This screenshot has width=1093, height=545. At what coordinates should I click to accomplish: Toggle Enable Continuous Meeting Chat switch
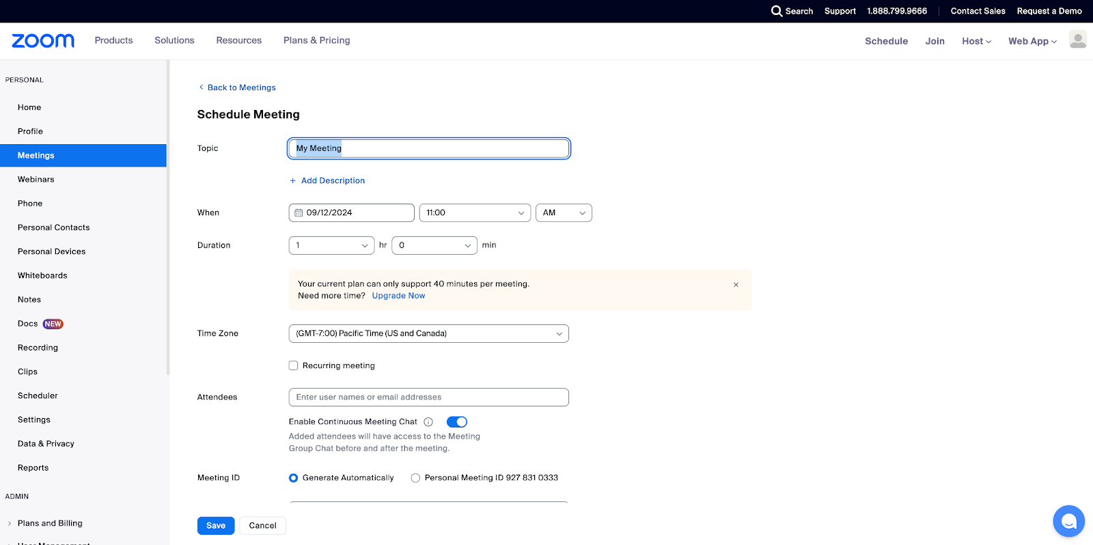pyautogui.click(x=457, y=422)
